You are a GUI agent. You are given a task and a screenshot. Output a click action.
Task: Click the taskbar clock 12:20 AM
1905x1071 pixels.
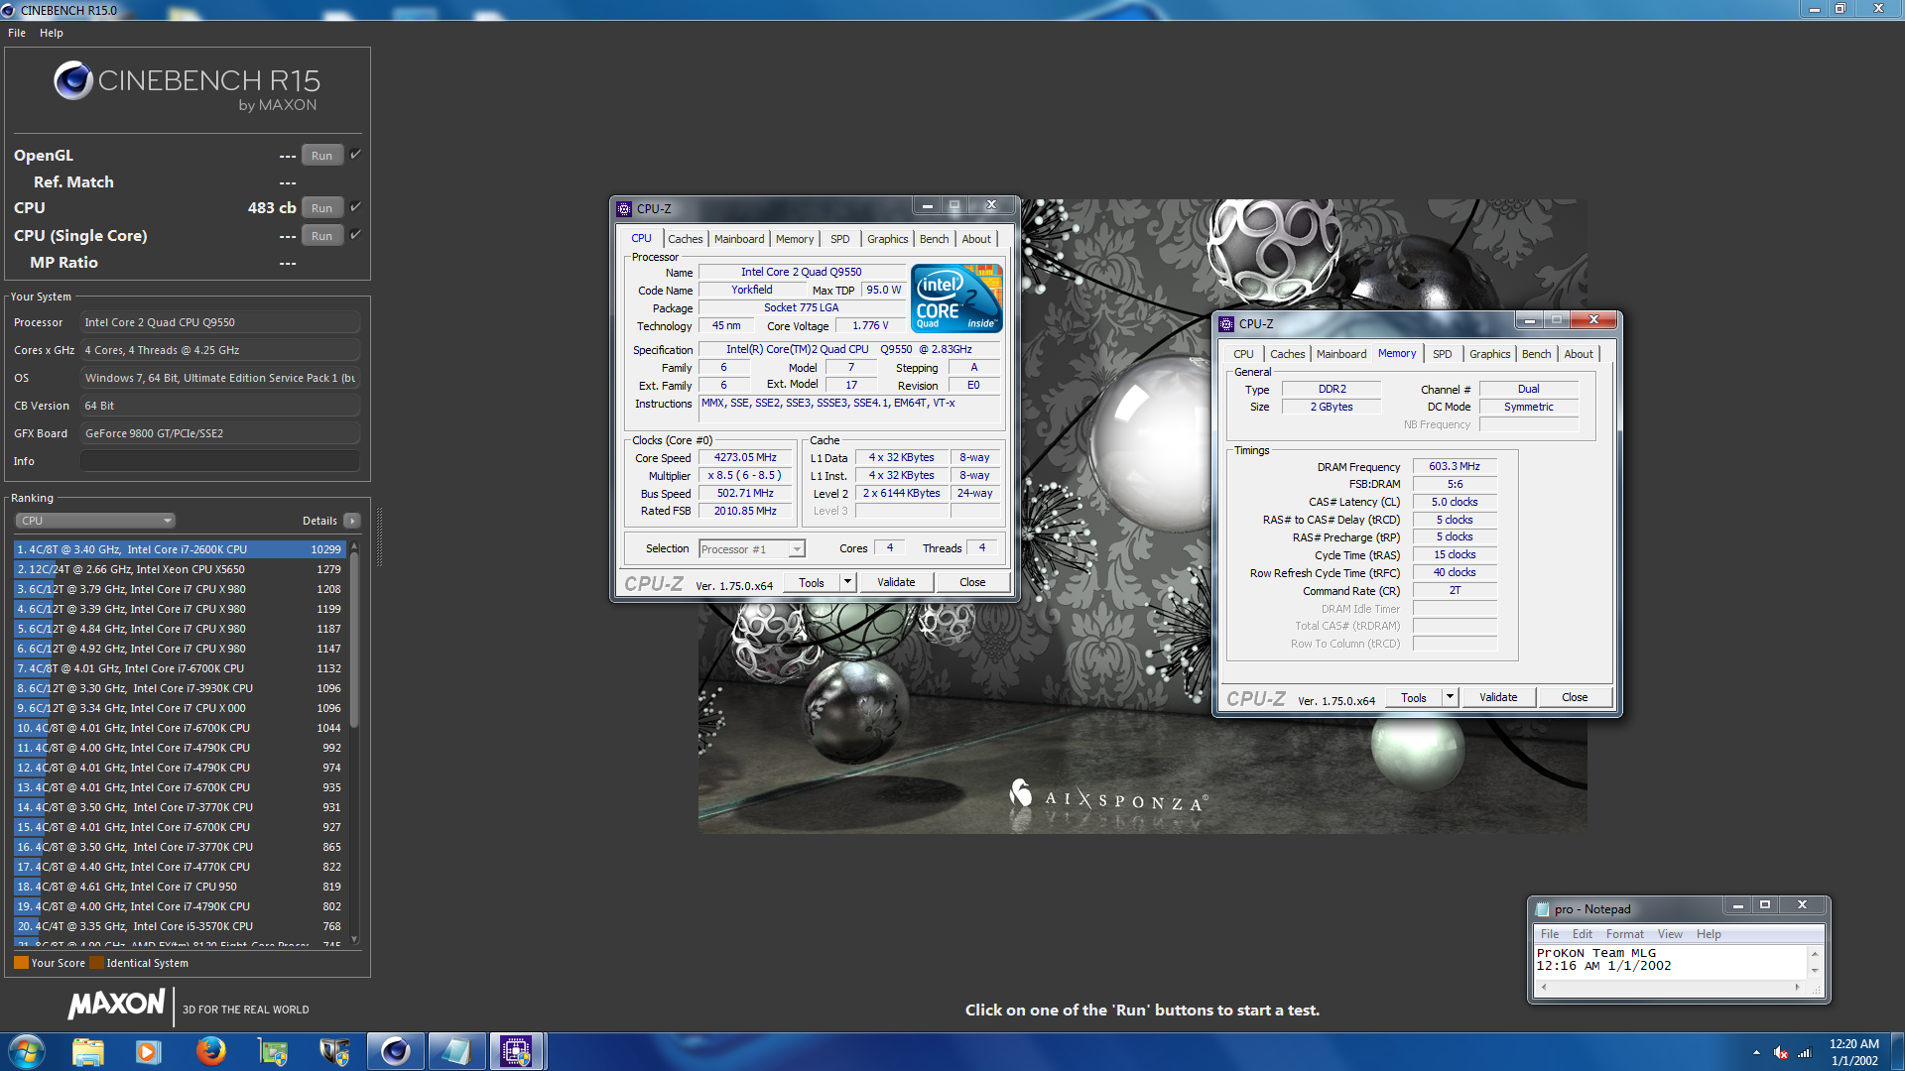coord(1853,1044)
